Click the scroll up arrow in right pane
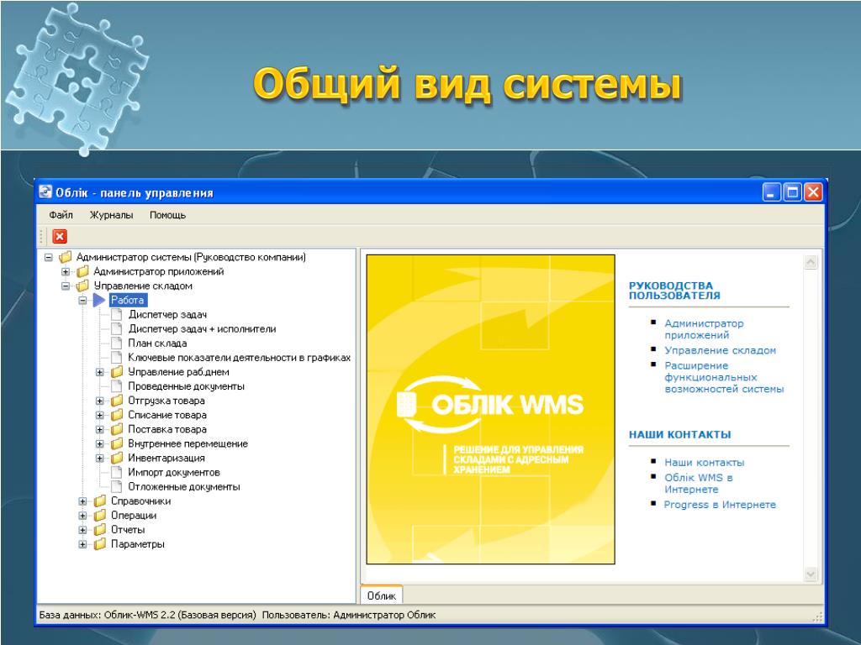Viewport: 861px width, 645px height. click(x=811, y=262)
